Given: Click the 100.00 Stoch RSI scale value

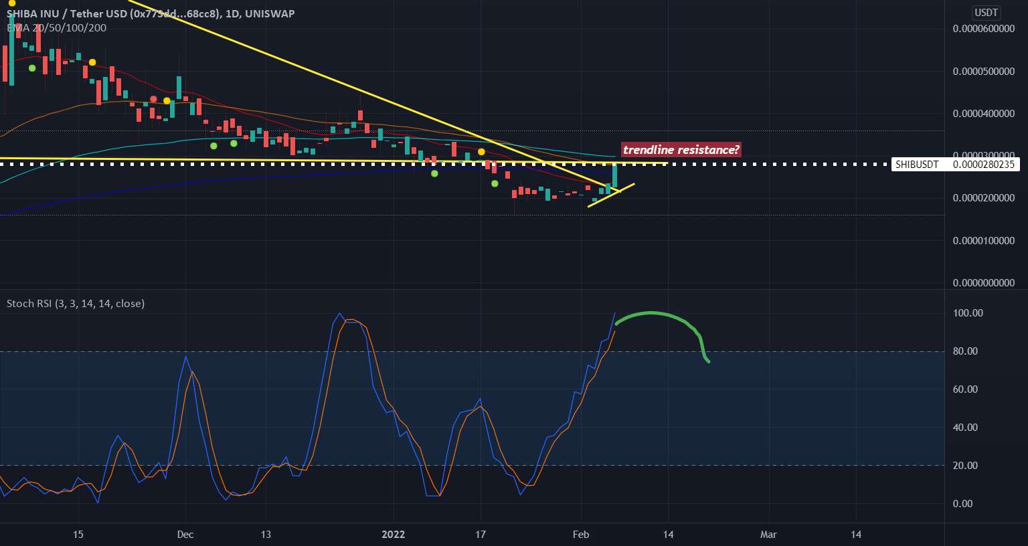Looking at the screenshot, I should (968, 313).
